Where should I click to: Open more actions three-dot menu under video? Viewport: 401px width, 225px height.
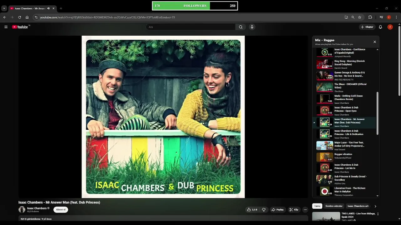click(x=305, y=210)
